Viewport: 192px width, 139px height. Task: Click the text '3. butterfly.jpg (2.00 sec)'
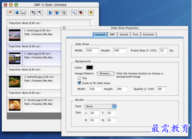[x=39, y=77]
